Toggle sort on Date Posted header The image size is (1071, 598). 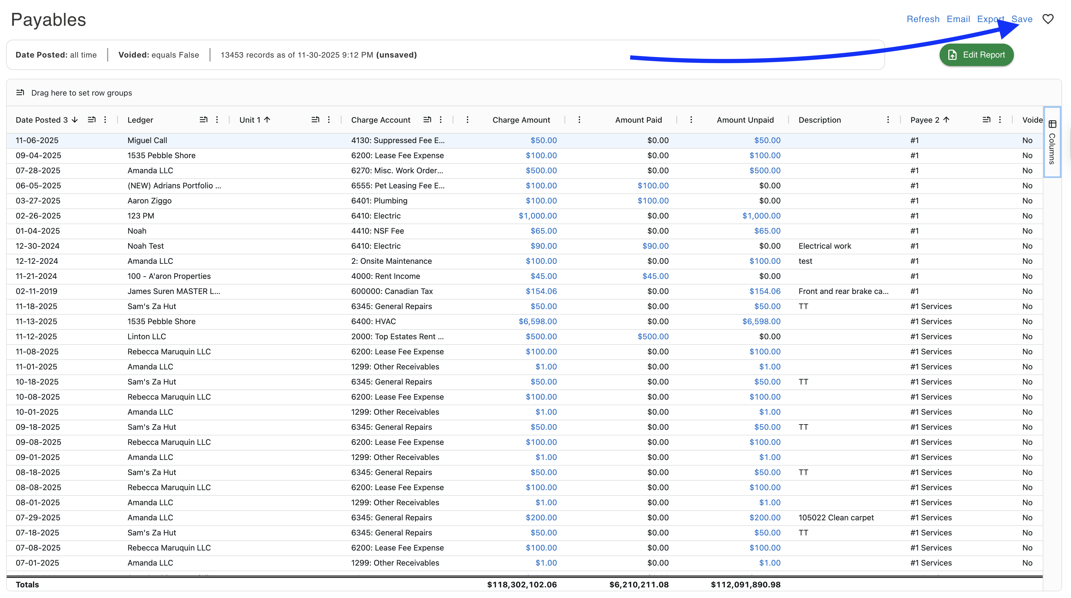[42, 120]
